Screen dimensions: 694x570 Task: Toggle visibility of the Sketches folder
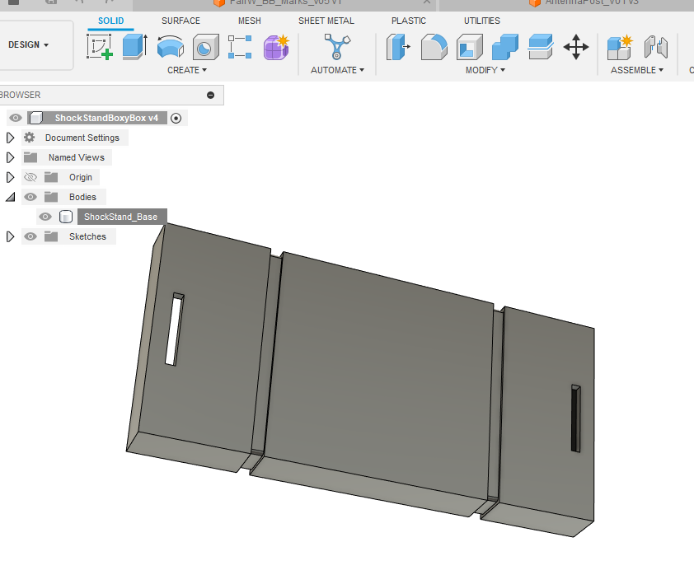pos(30,236)
